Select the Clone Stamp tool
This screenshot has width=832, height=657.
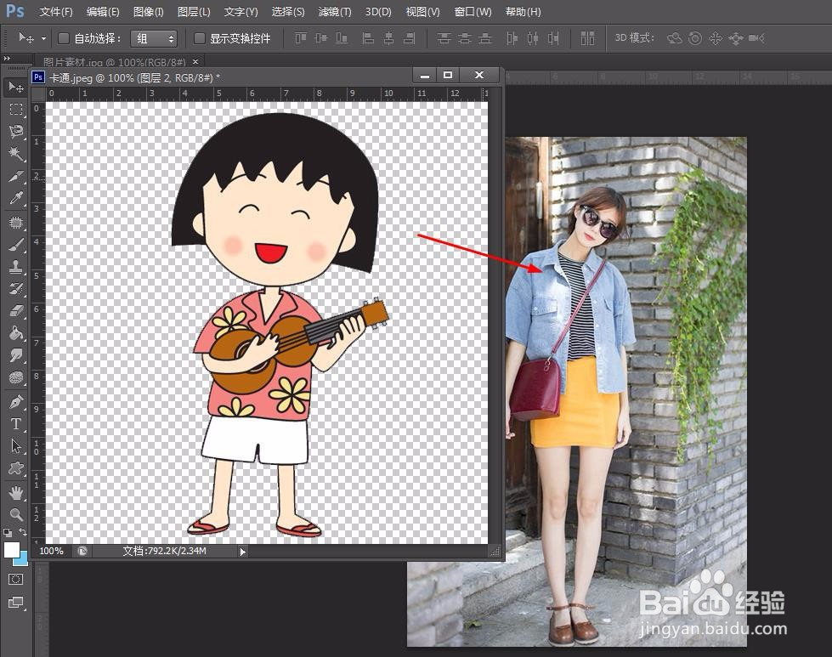(x=16, y=266)
